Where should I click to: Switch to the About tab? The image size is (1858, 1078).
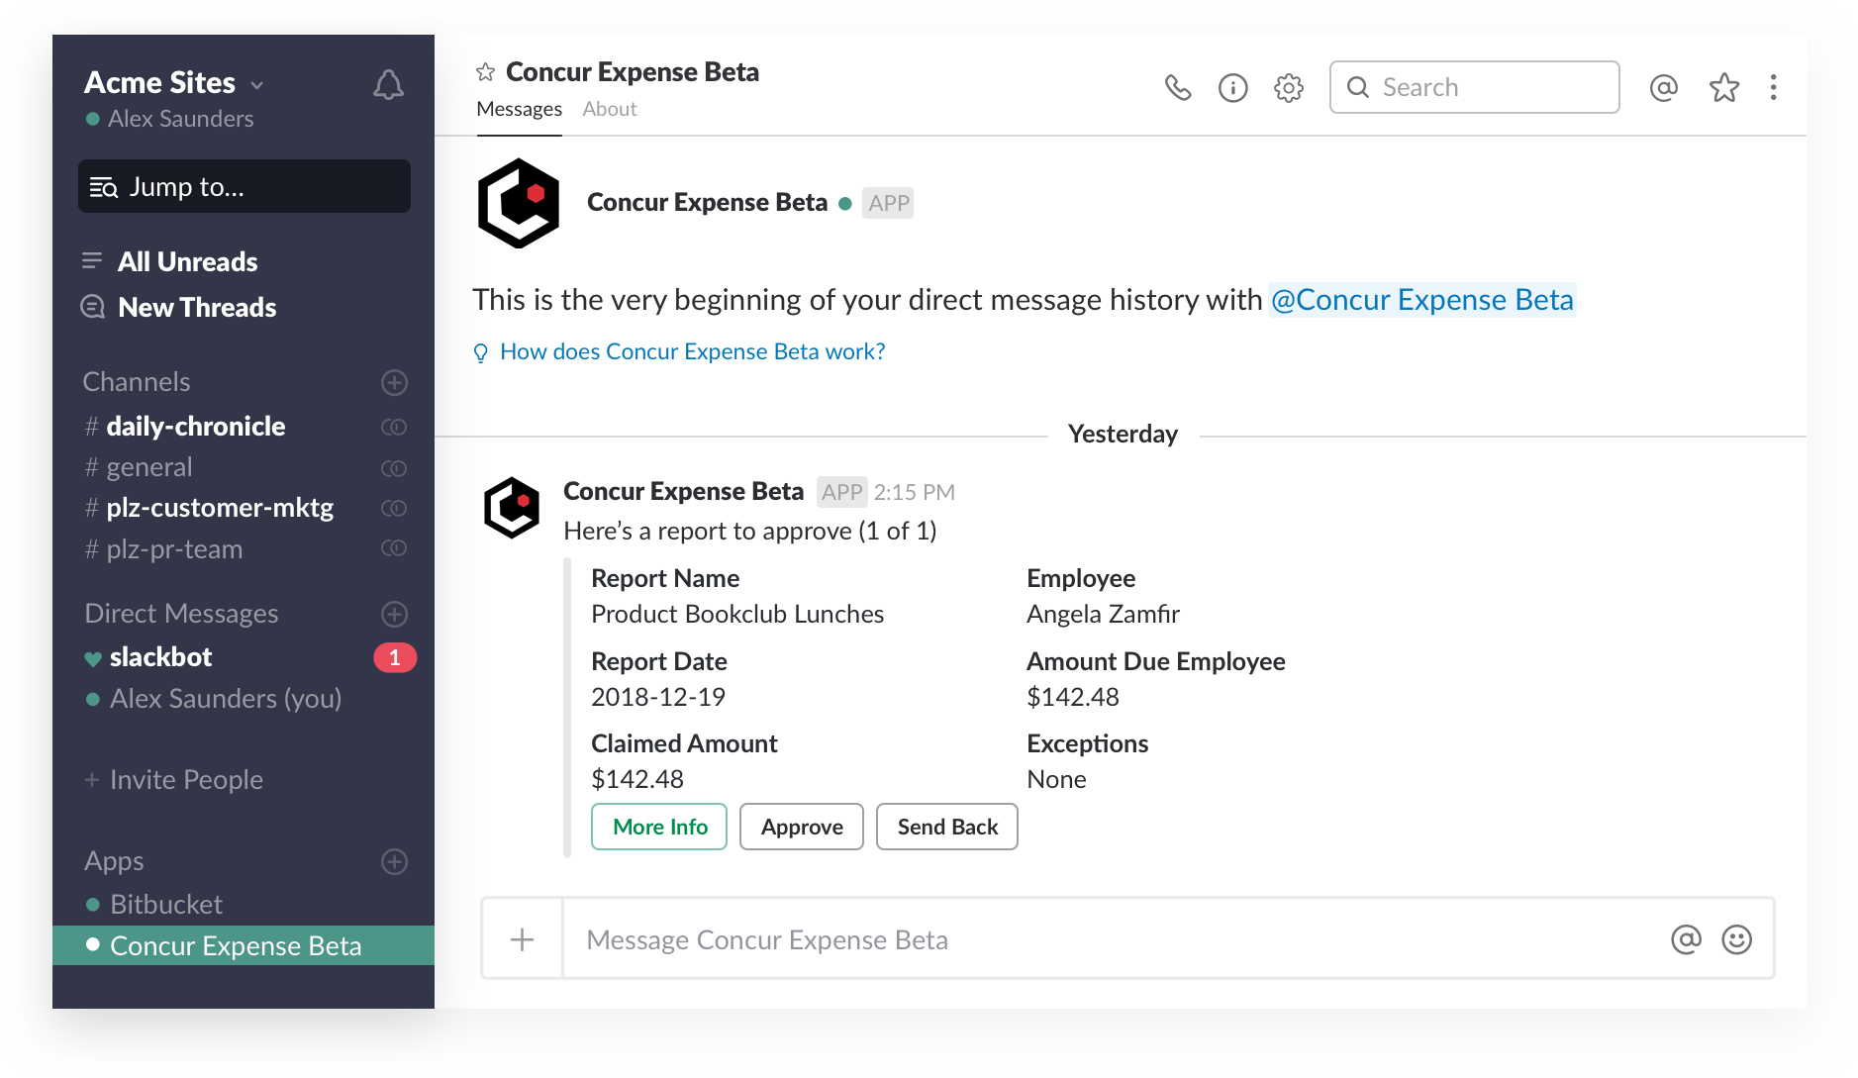(x=609, y=109)
